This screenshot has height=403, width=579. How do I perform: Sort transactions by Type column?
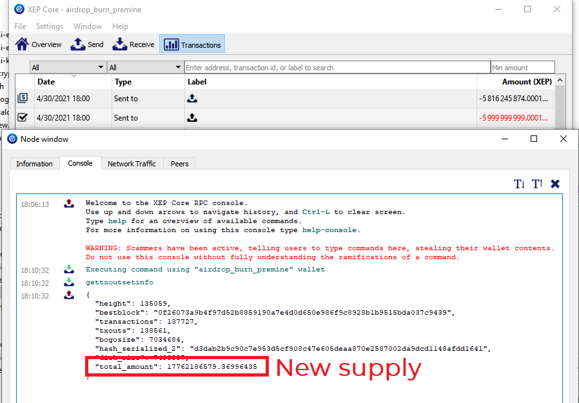(x=148, y=82)
